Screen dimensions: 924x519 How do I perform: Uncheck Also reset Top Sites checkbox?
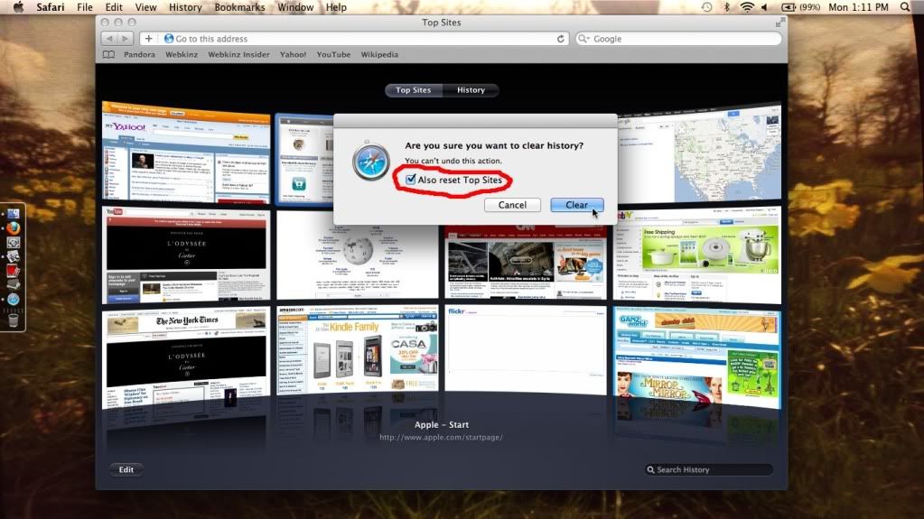click(x=411, y=179)
